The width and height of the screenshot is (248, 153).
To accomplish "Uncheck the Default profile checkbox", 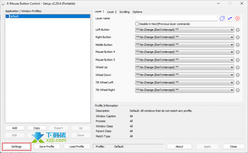I will tap(7, 16).
